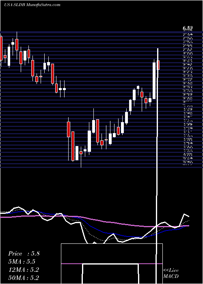Screen dimensions: 203x284
Task: Click the '<<Live MACD' label
Action: tap(171, 273)
